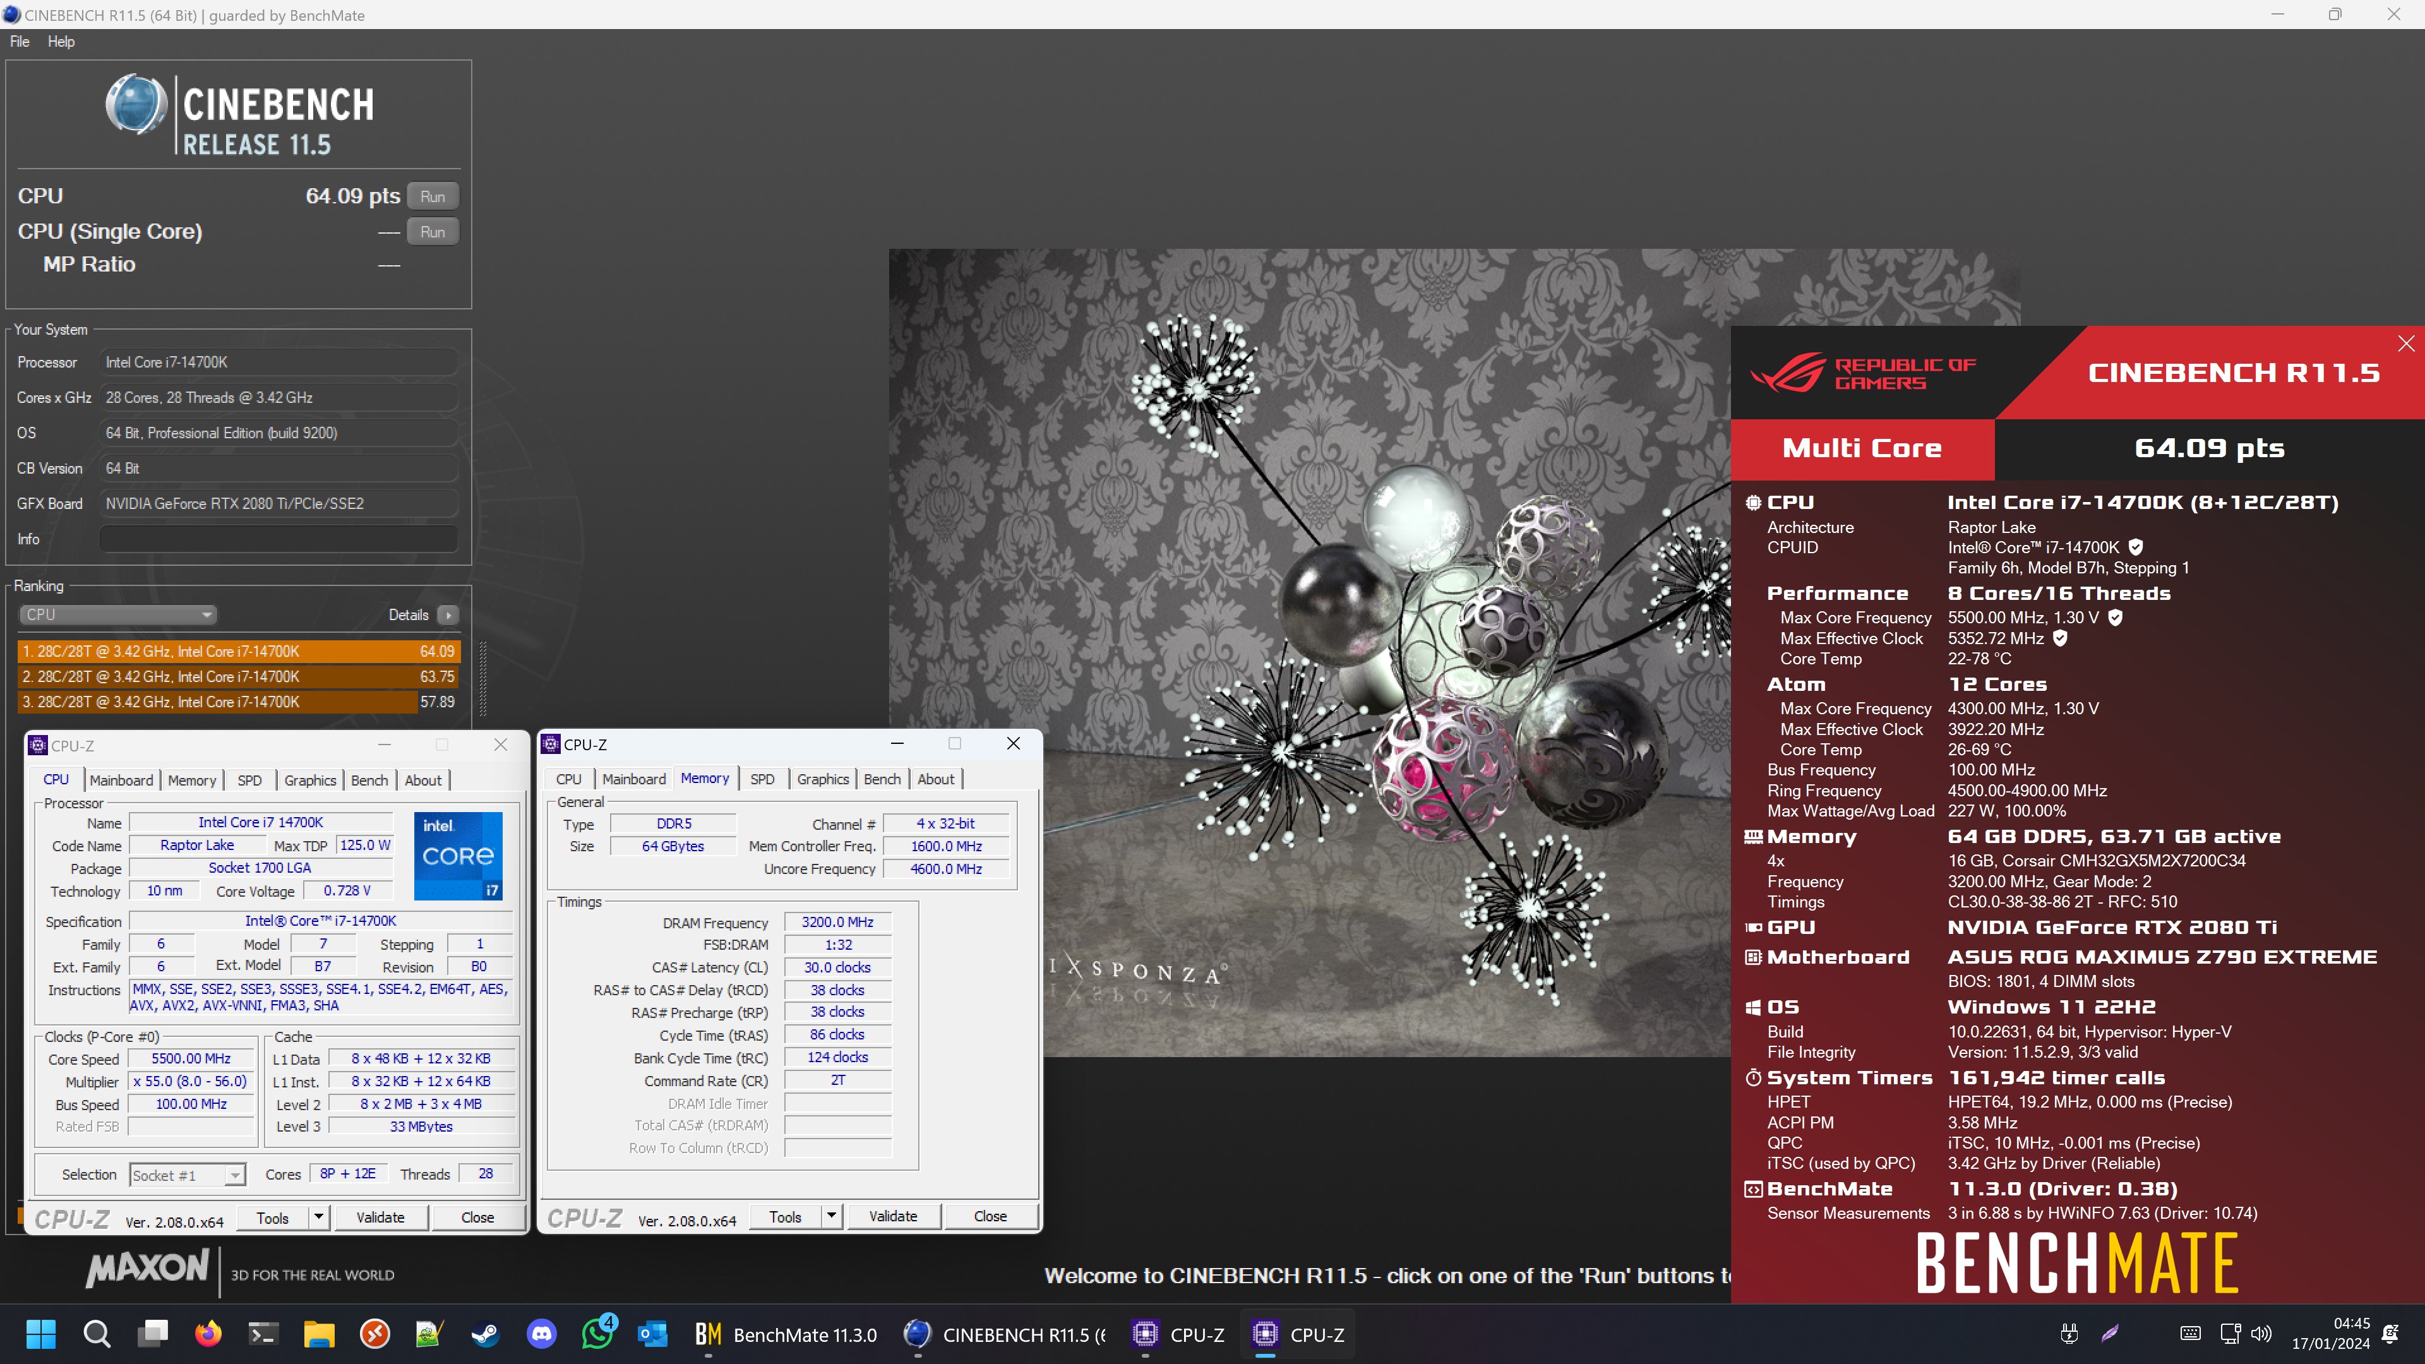
Task: Click the Intel Core i7 logo badge
Action: pos(458,856)
